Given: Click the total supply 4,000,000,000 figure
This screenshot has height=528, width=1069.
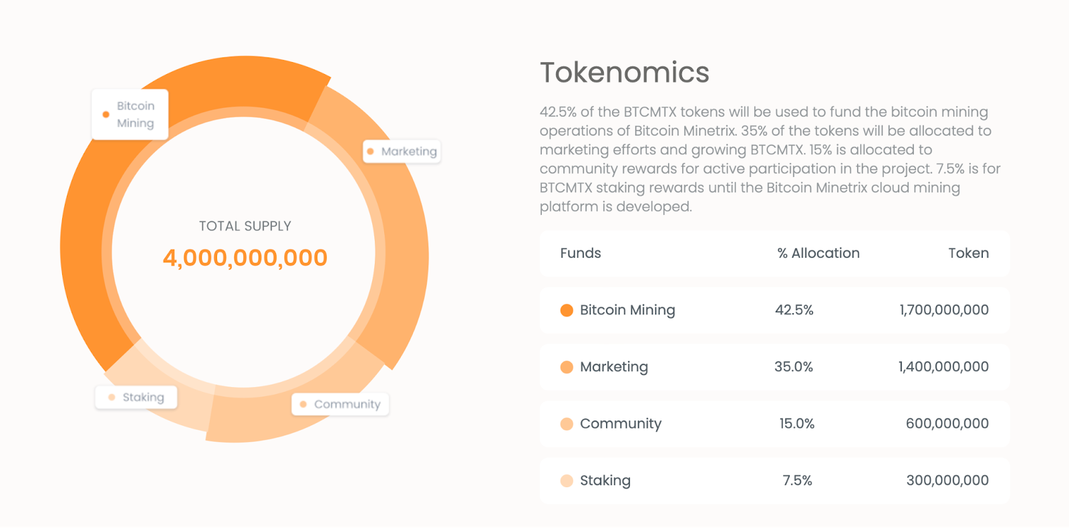Looking at the screenshot, I should click(245, 258).
